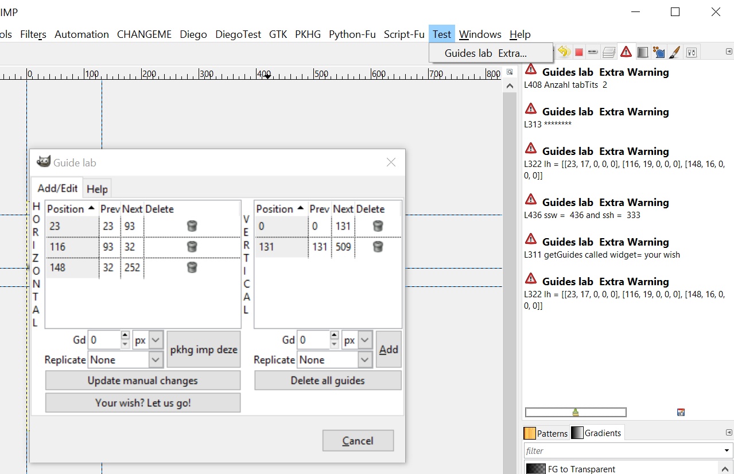Click save error log icon below console
The height and width of the screenshot is (474, 734).
point(681,412)
